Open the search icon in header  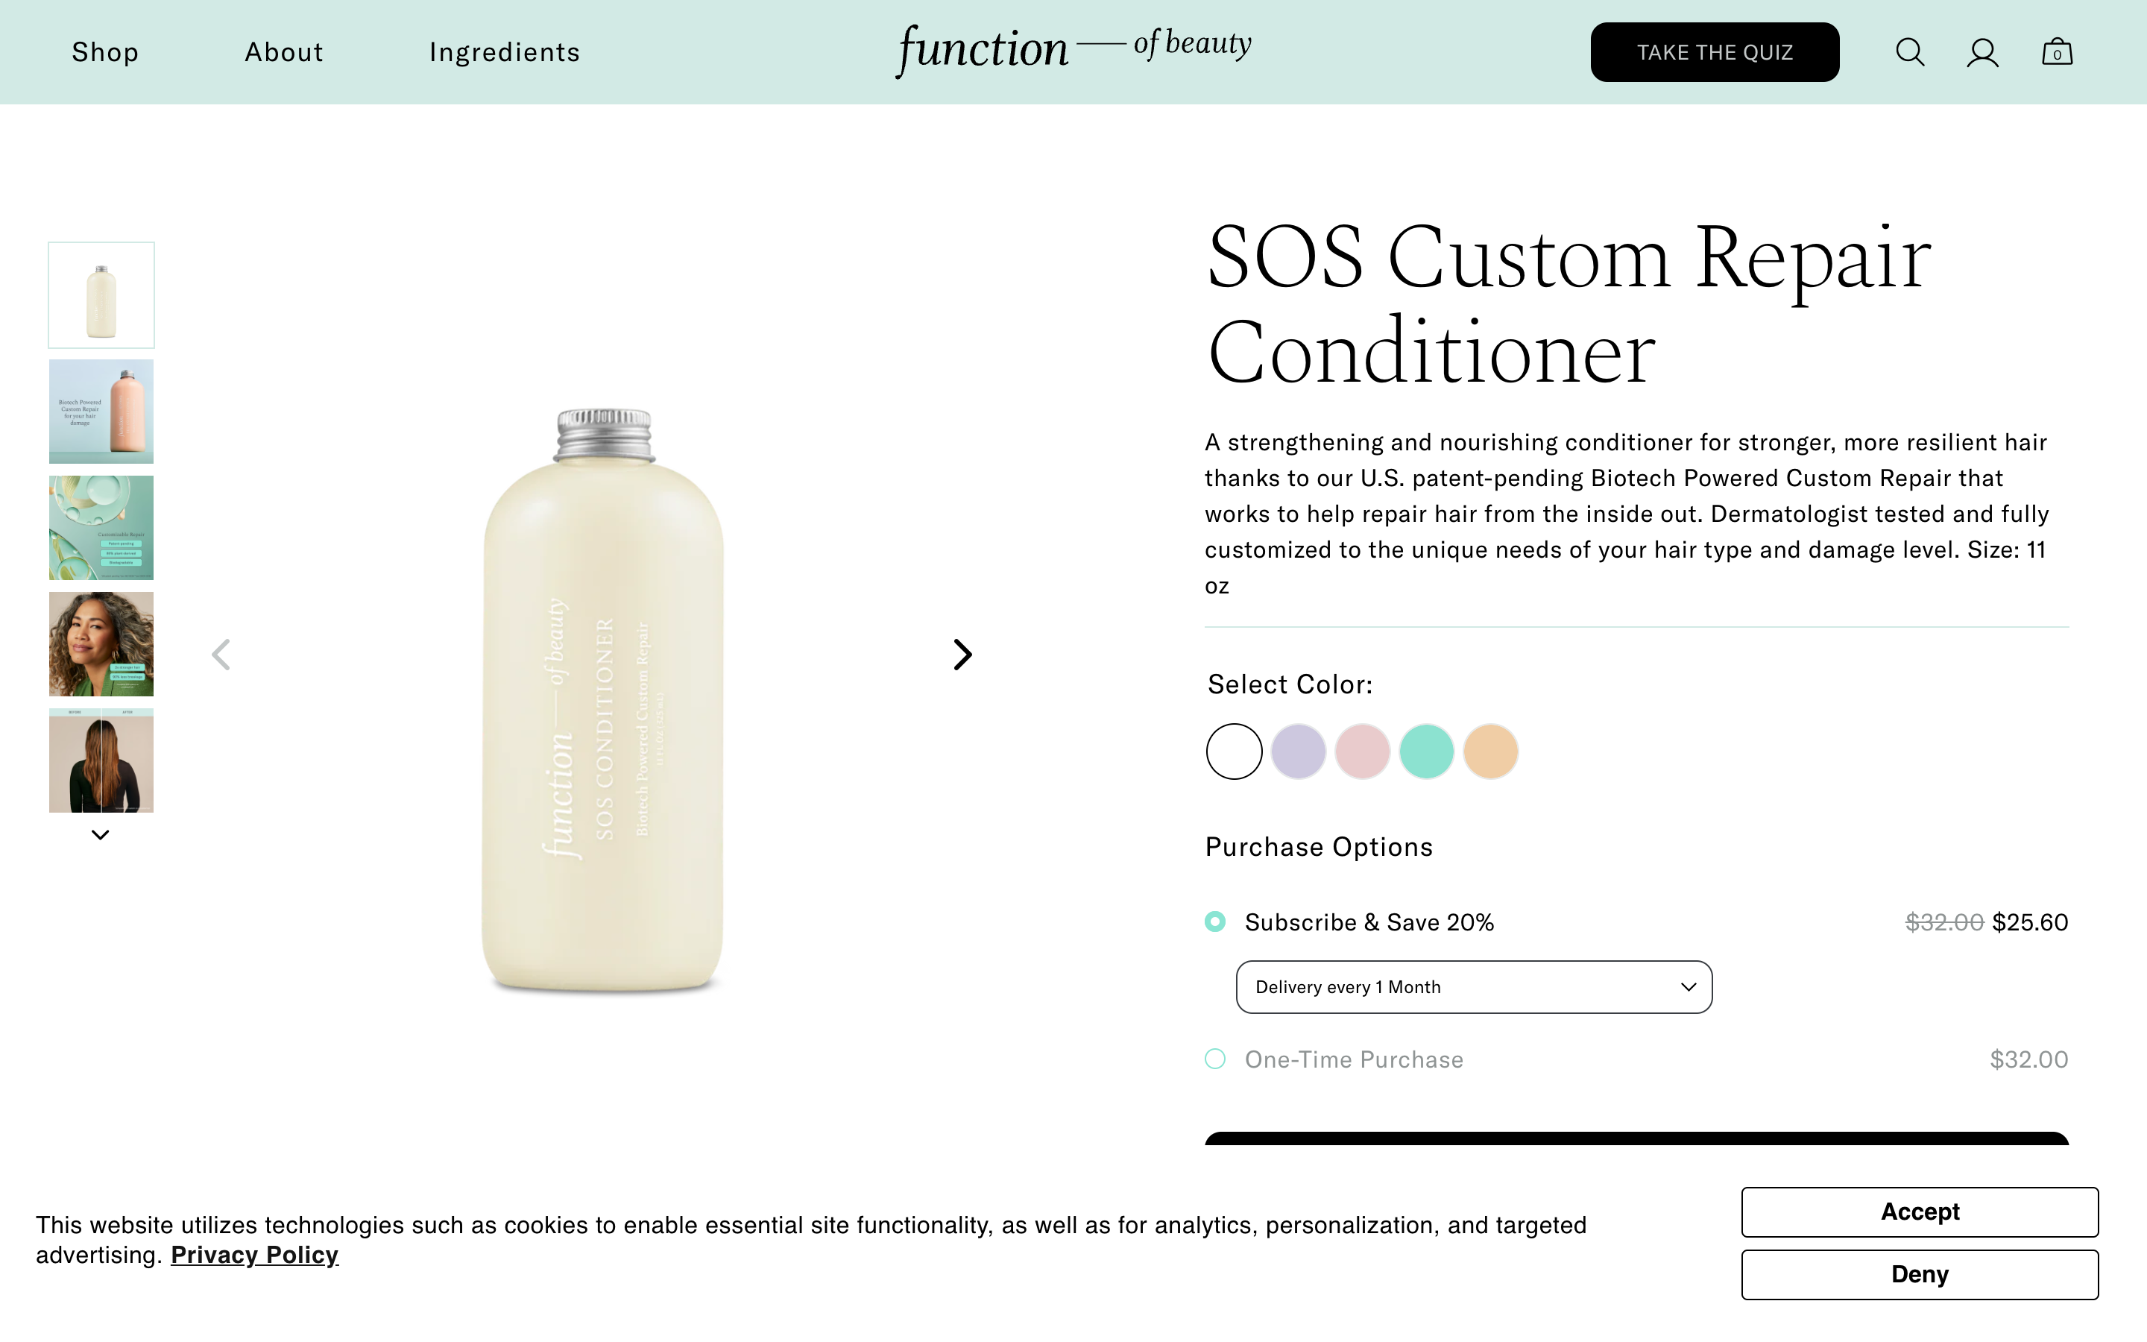[1909, 52]
